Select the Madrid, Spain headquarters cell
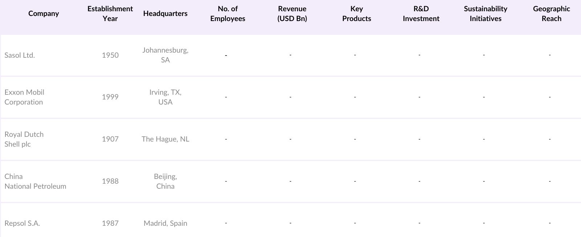 click(x=165, y=223)
